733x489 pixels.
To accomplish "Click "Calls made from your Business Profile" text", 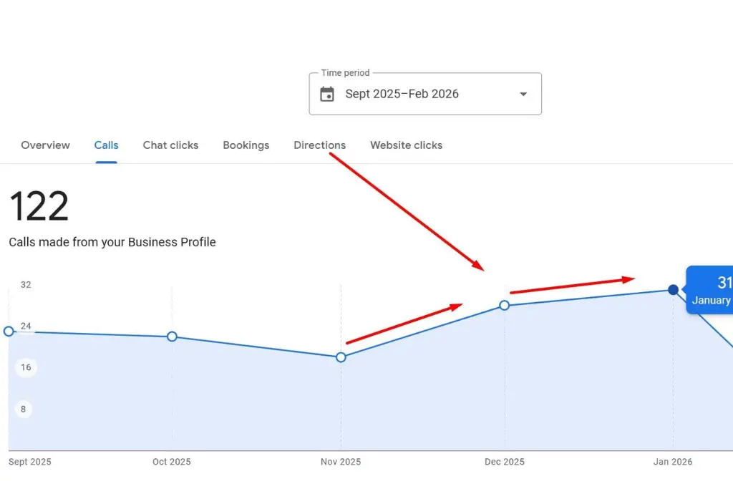I will coord(112,242).
